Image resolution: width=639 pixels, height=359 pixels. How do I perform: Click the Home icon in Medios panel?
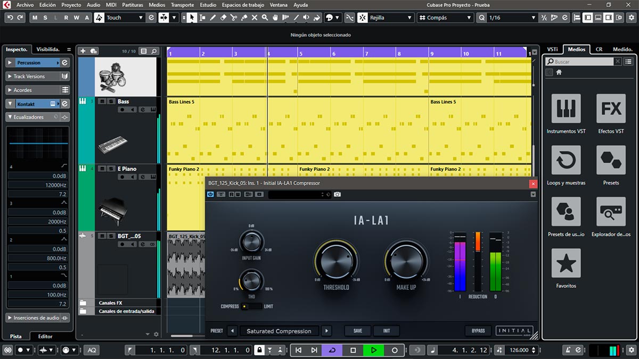(559, 72)
